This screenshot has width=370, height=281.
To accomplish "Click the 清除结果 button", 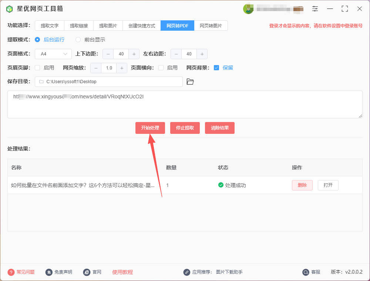I will tap(220, 128).
